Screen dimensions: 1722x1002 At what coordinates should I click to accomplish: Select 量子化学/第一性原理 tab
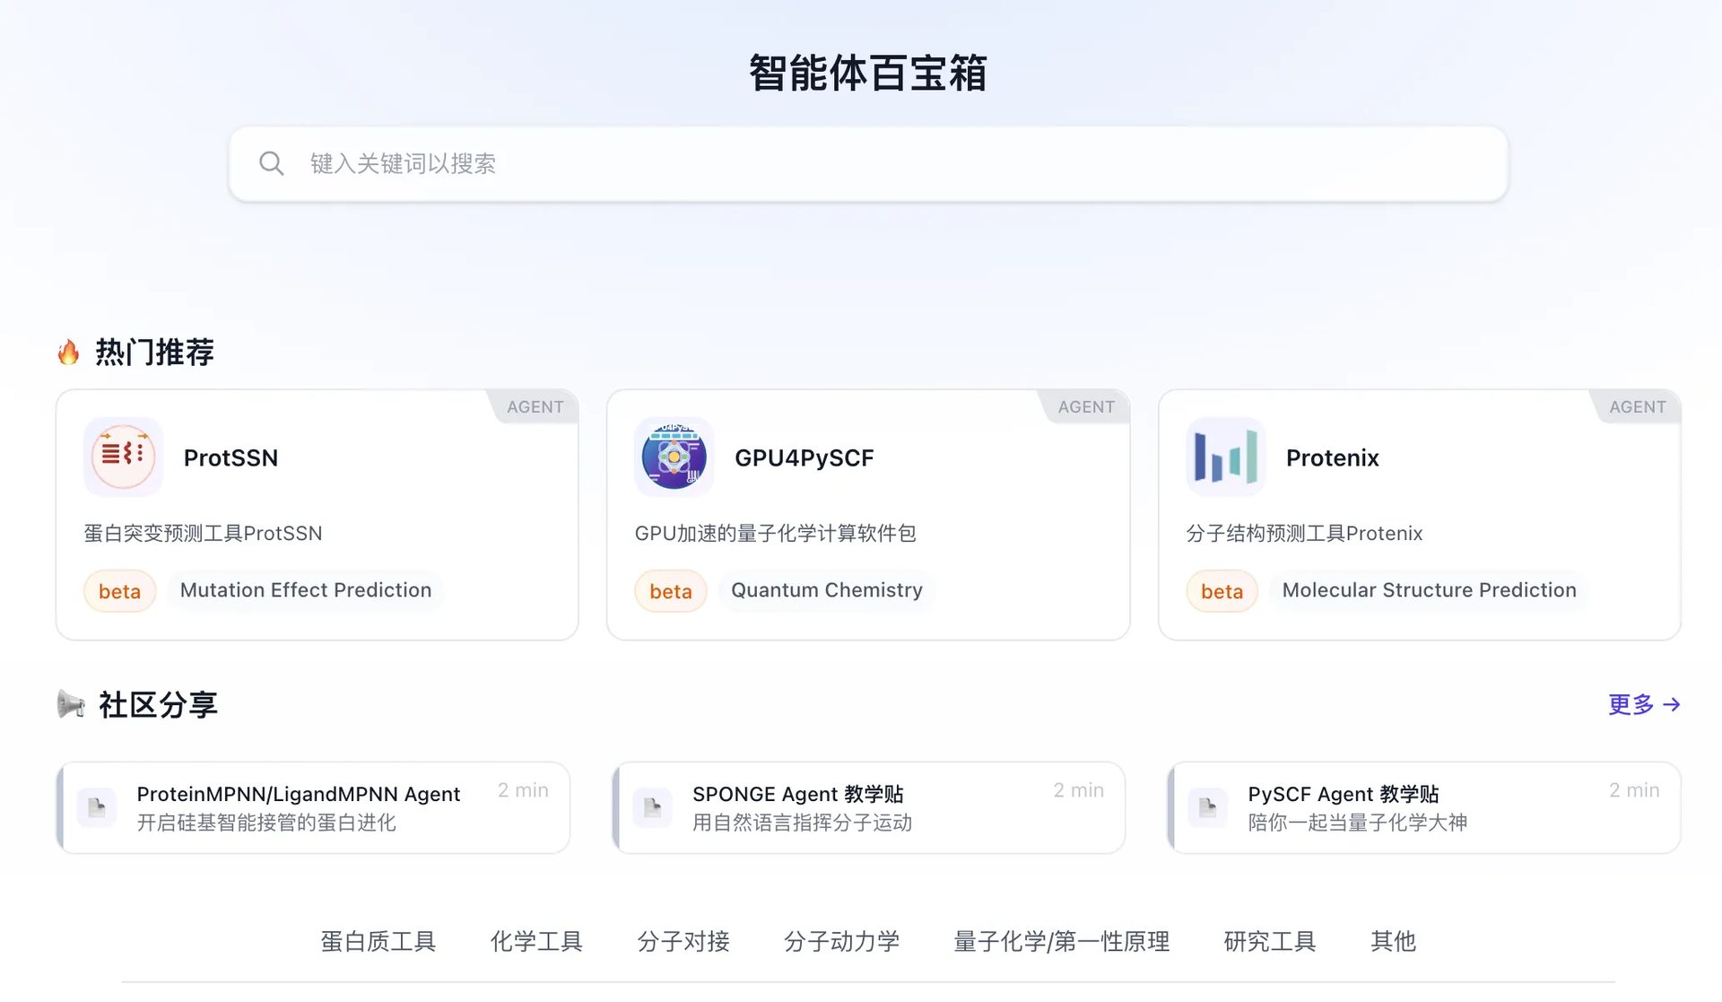[x=1061, y=941]
